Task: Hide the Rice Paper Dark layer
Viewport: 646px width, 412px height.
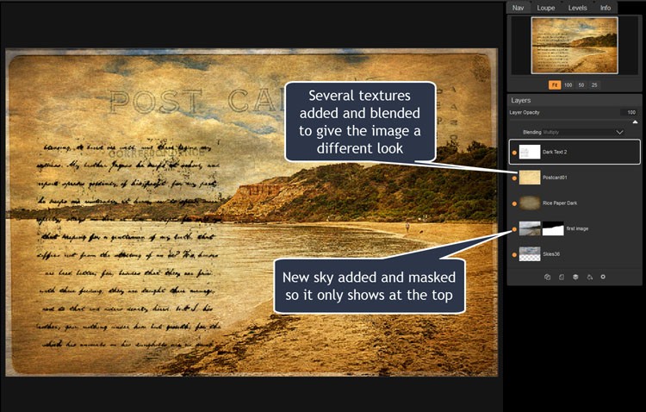Action: point(514,203)
